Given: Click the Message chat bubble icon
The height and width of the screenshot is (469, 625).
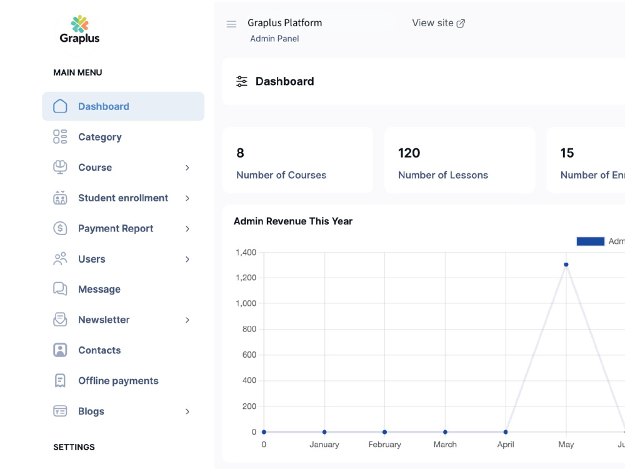Looking at the screenshot, I should click(x=60, y=289).
